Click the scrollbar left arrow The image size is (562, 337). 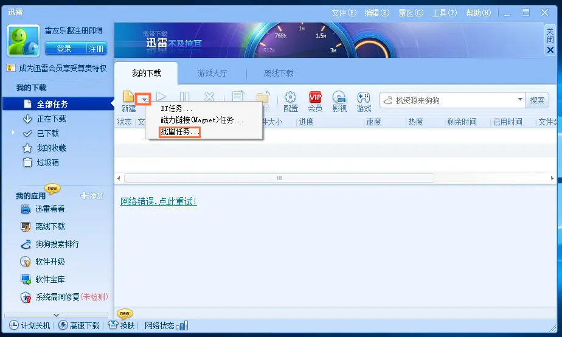pyautogui.click(x=119, y=178)
